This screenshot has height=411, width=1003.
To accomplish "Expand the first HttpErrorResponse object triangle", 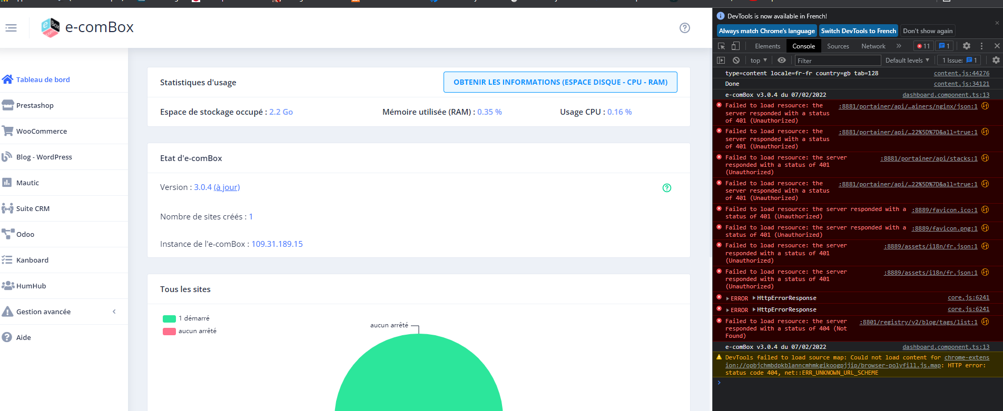I will coord(754,298).
